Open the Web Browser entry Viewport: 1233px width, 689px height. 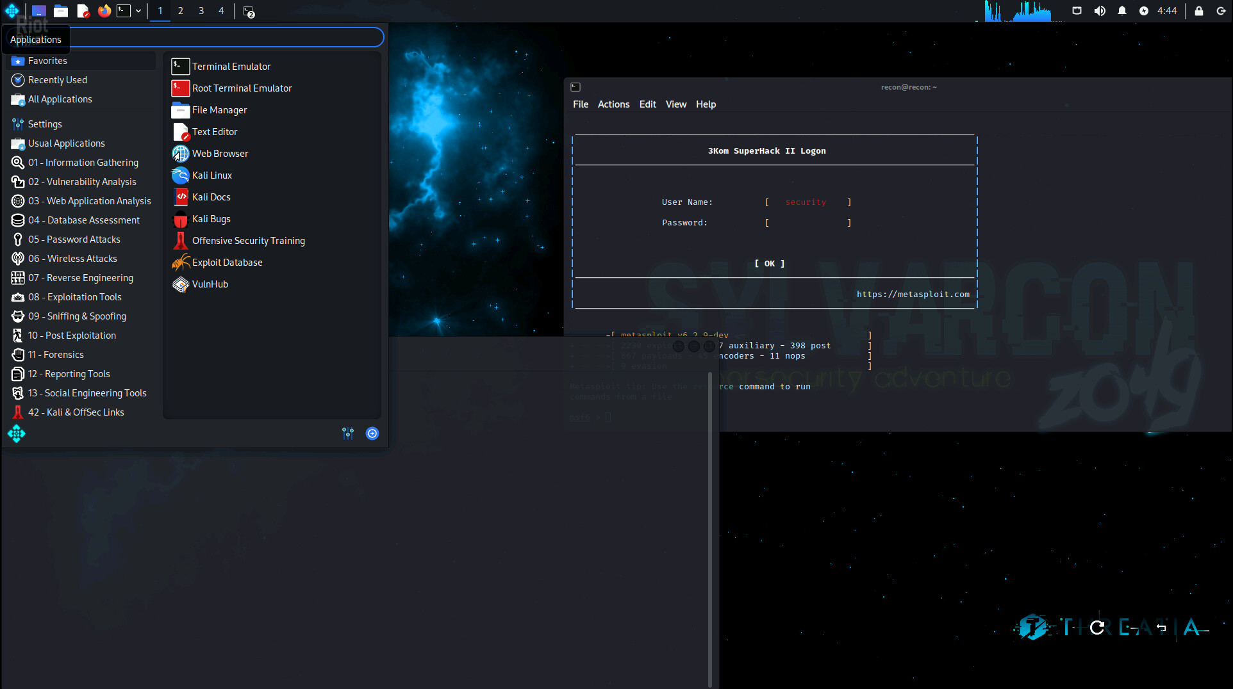[220, 154]
